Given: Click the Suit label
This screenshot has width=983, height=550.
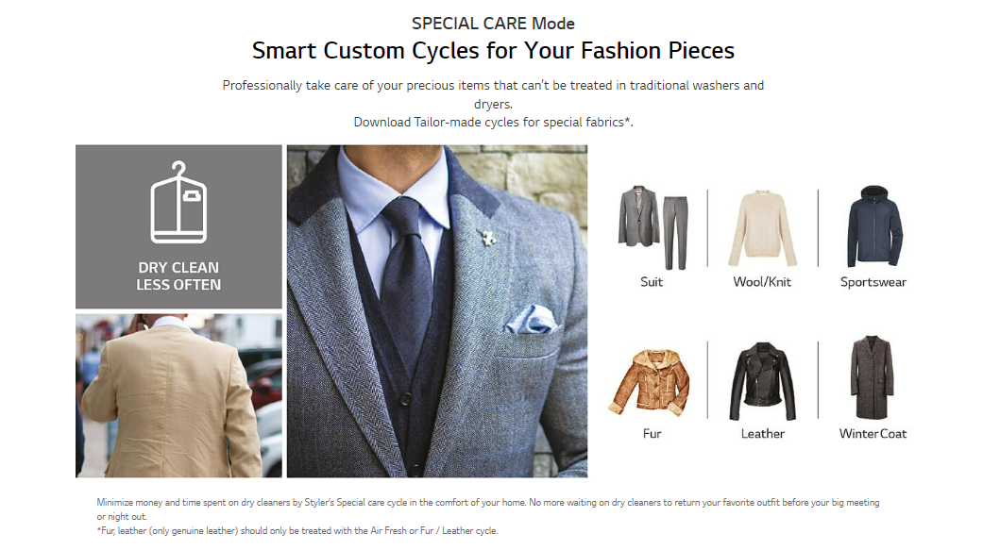Looking at the screenshot, I should click(x=652, y=282).
